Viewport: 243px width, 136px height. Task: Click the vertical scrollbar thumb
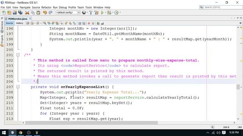238,87
